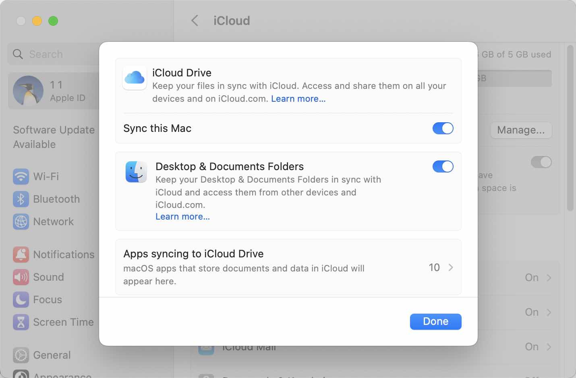Open Notifications settings
The image size is (576, 378).
click(x=64, y=255)
